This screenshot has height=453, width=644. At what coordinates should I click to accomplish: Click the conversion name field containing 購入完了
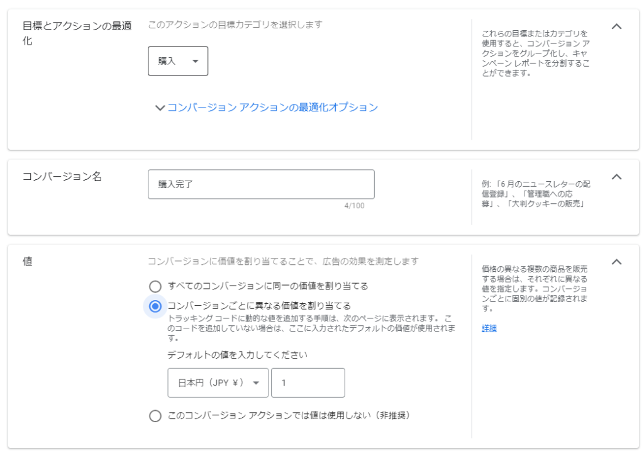[x=261, y=184]
